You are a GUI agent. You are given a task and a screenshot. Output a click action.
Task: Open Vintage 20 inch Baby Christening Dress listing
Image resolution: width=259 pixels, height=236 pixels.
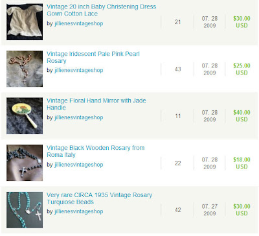click(101, 10)
